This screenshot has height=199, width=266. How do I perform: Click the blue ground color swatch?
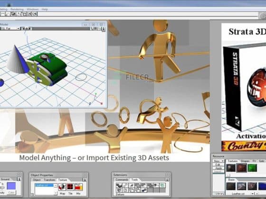pos(11,186)
